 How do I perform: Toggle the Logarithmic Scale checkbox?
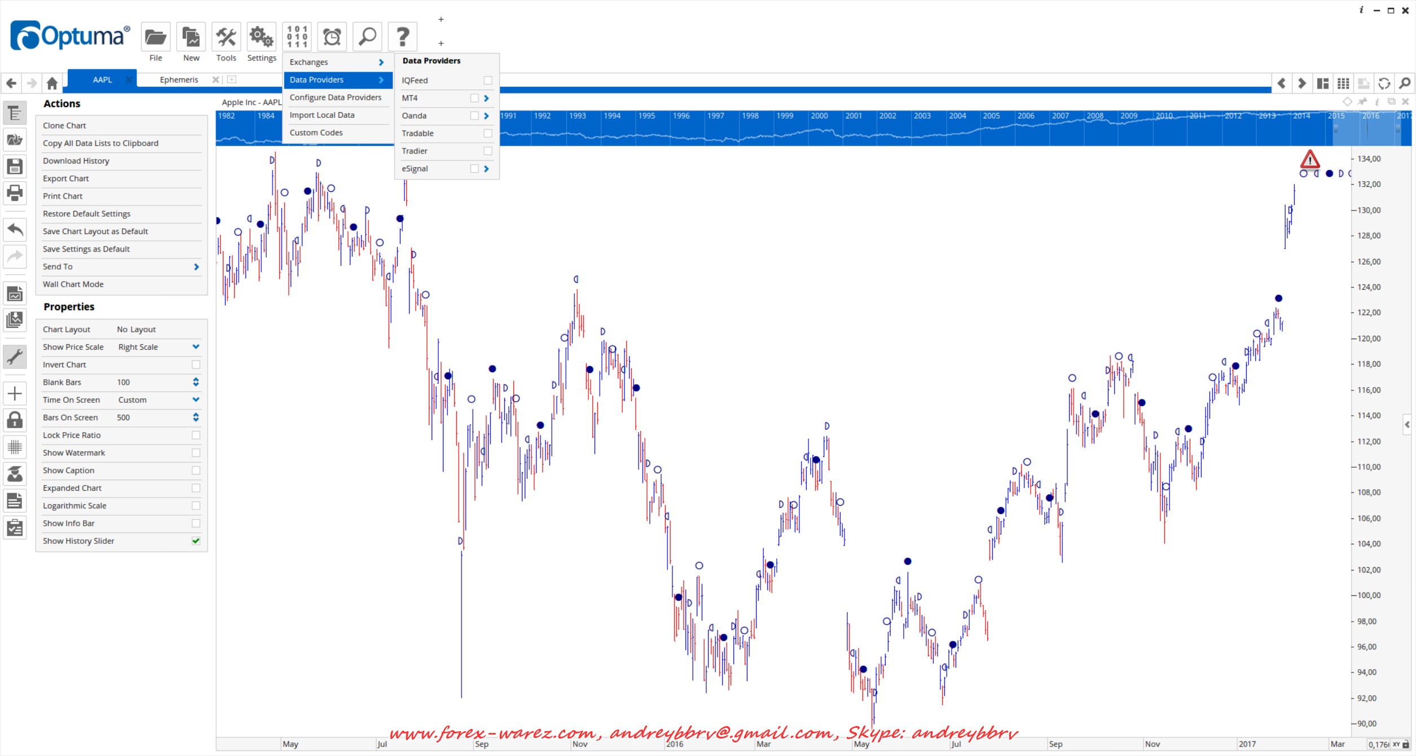pos(196,506)
